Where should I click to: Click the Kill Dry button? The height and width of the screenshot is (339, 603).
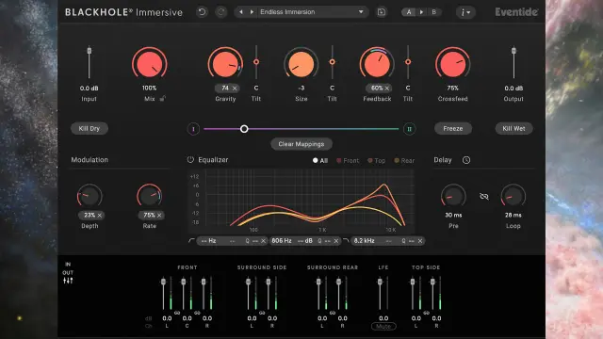tap(90, 128)
